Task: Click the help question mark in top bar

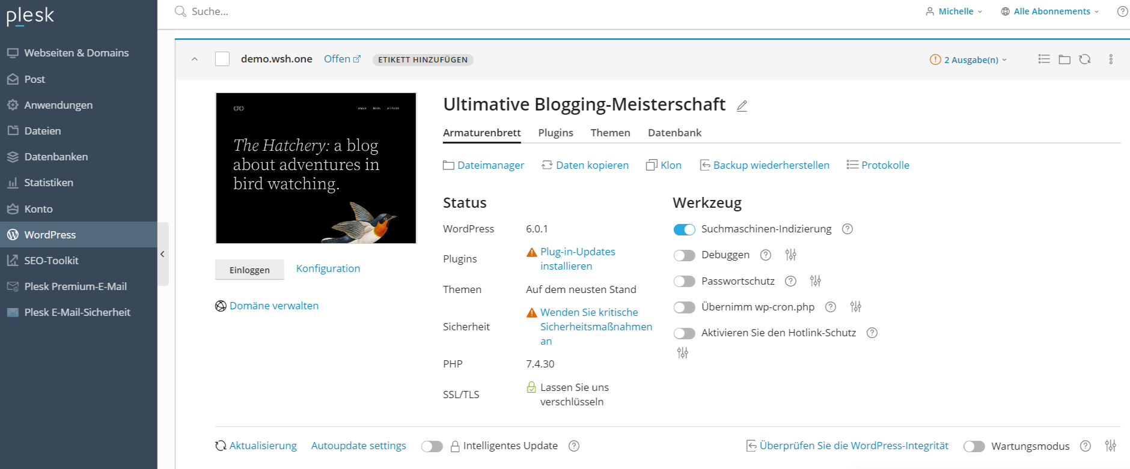Action: [x=1122, y=11]
